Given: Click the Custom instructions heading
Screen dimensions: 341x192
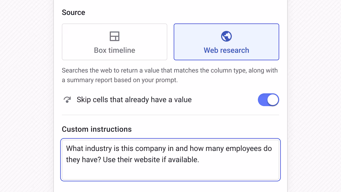Looking at the screenshot, I should coord(96,129).
